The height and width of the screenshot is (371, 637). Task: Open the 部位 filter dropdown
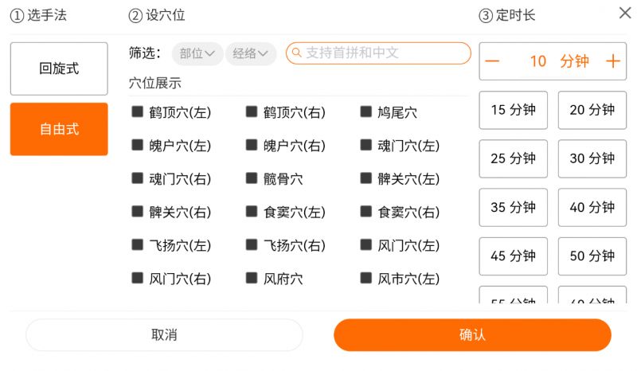click(197, 53)
